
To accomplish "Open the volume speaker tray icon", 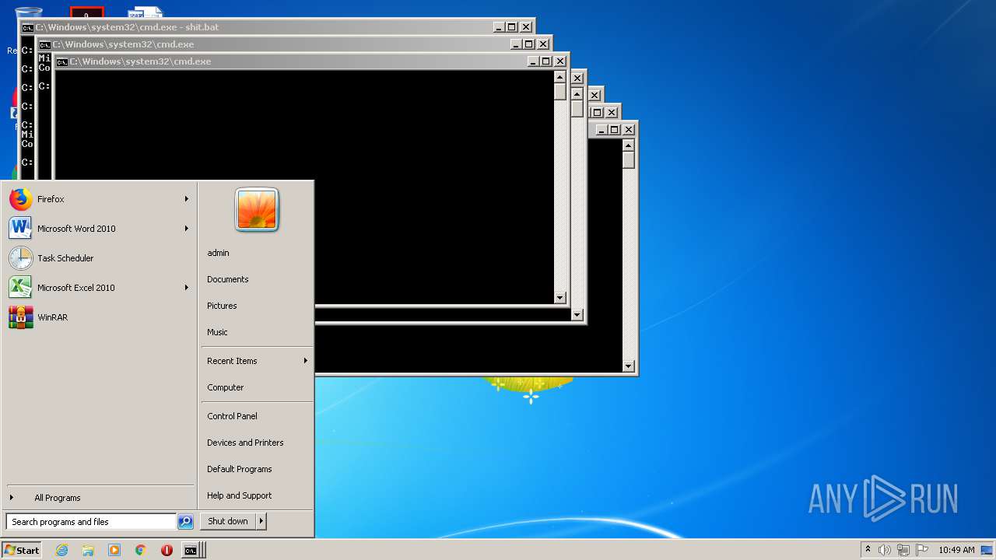I will [x=885, y=550].
